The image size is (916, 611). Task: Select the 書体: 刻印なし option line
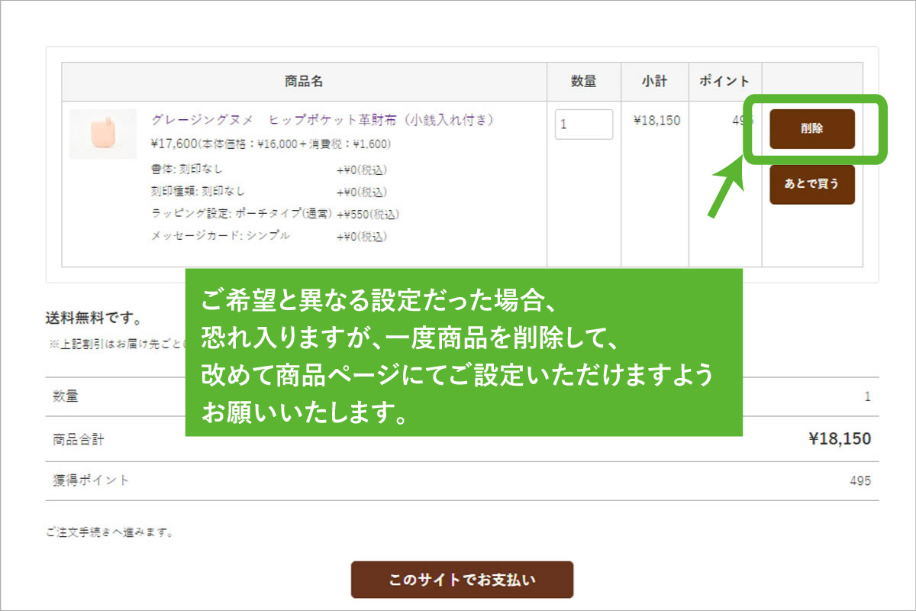[x=188, y=169]
